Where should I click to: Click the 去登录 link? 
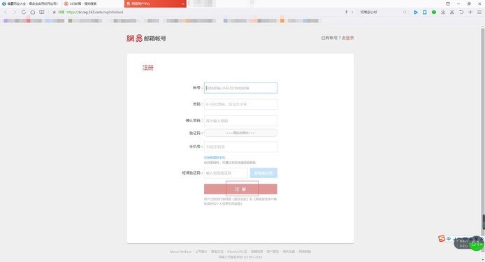click(x=347, y=38)
